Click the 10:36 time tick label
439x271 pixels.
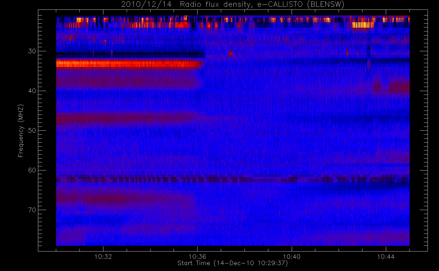coord(197,257)
